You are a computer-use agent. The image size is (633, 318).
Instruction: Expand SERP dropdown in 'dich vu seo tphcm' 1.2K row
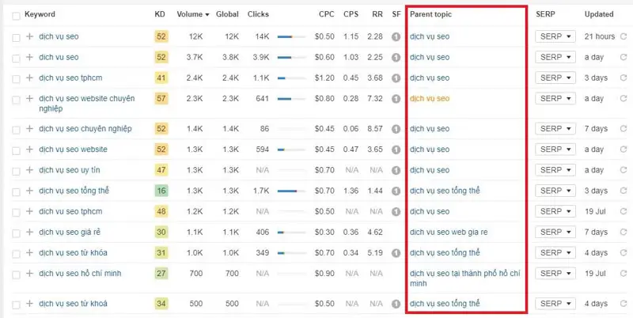coord(555,211)
